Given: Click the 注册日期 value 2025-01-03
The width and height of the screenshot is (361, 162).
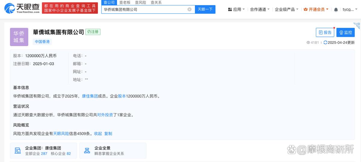Looking at the screenshot, I should point(44,64).
